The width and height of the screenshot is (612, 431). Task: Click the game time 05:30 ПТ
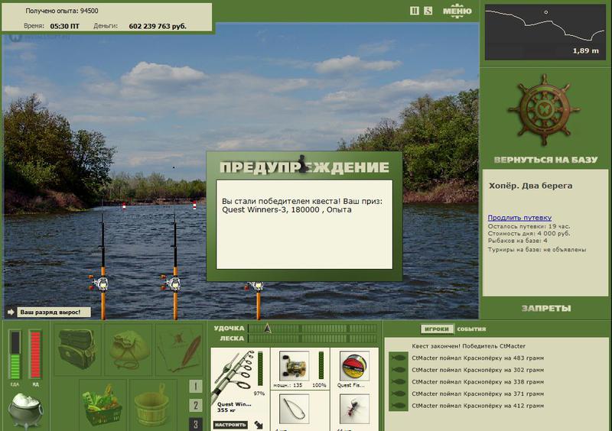[x=65, y=26]
